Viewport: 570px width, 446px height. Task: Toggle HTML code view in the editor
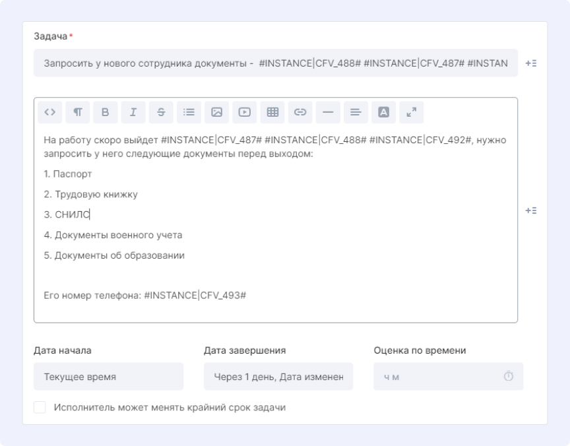click(x=49, y=112)
